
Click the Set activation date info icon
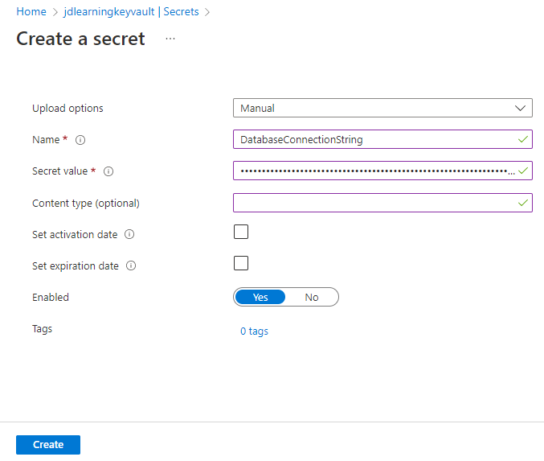coord(129,234)
